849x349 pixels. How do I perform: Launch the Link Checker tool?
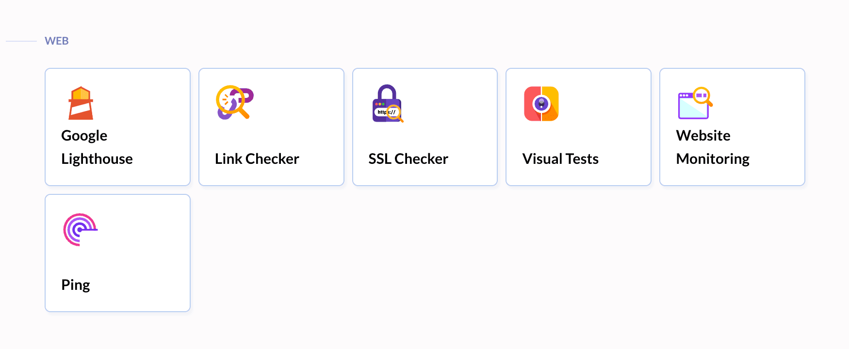(271, 127)
